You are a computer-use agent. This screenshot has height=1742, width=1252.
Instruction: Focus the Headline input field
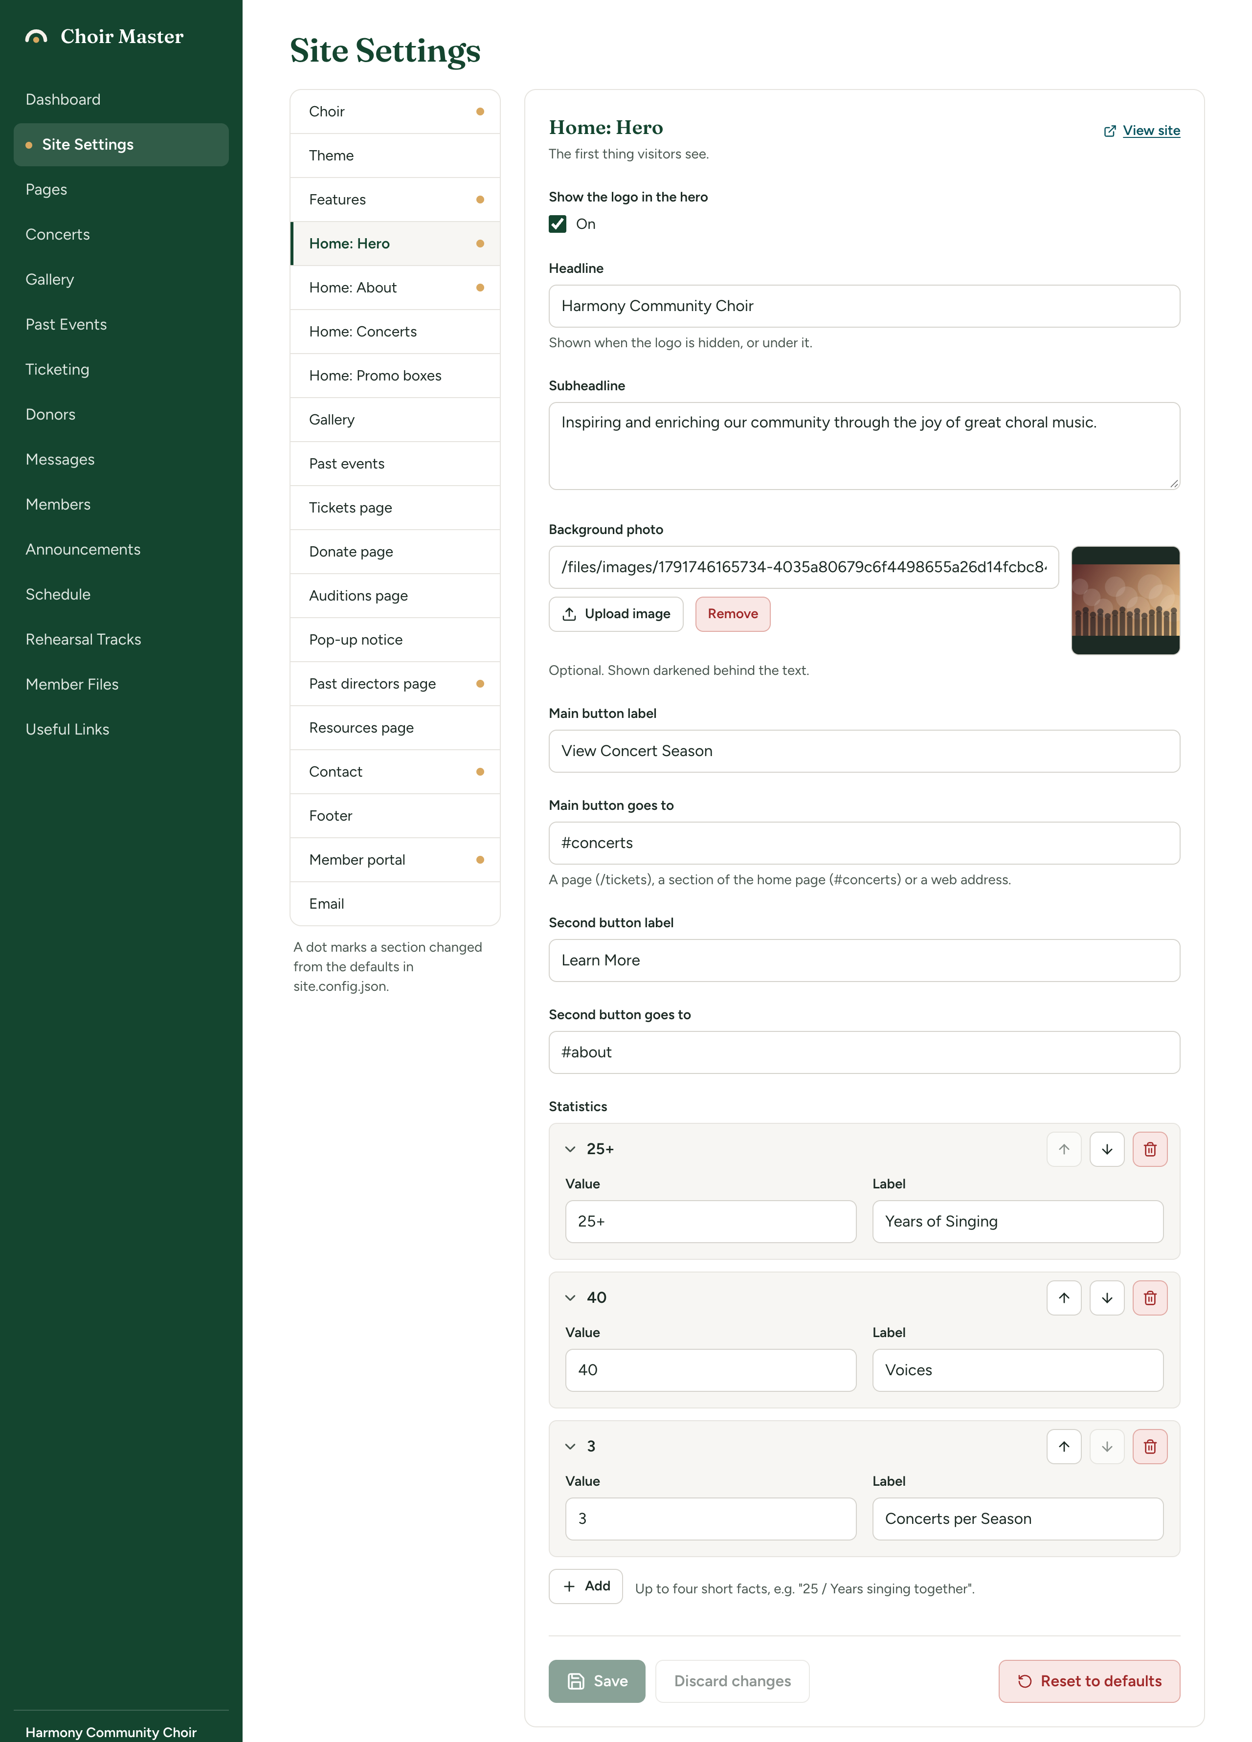[864, 306]
